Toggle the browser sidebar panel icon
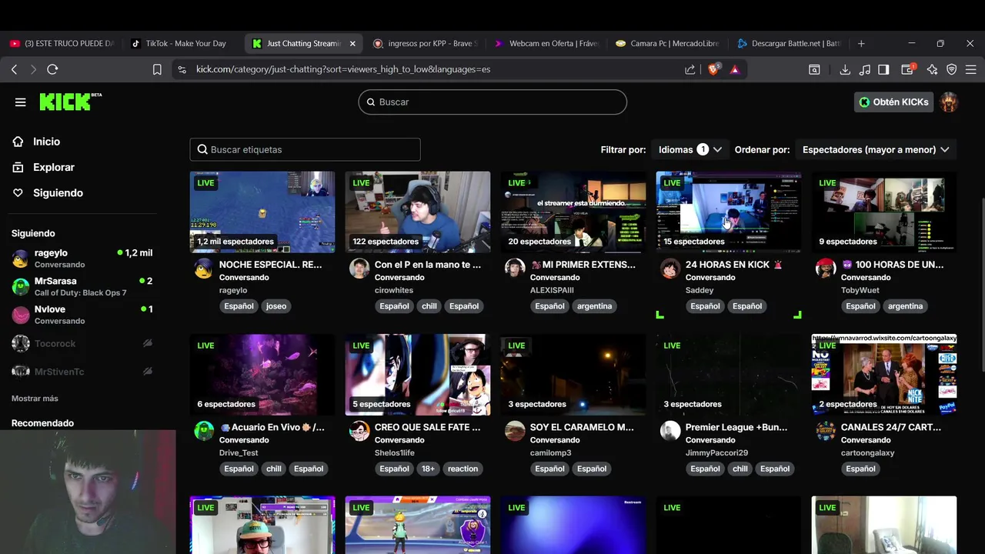The width and height of the screenshot is (985, 554). pyautogui.click(x=883, y=69)
